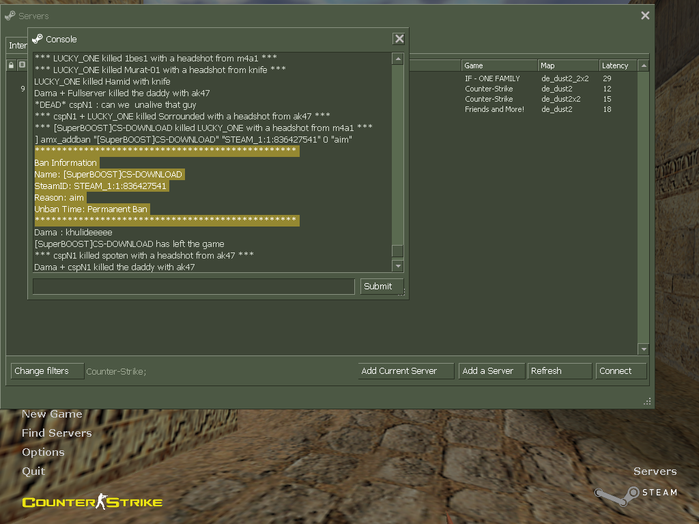Click the Unban Time: Permanent Ban line
699x524 pixels.
point(91,209)
